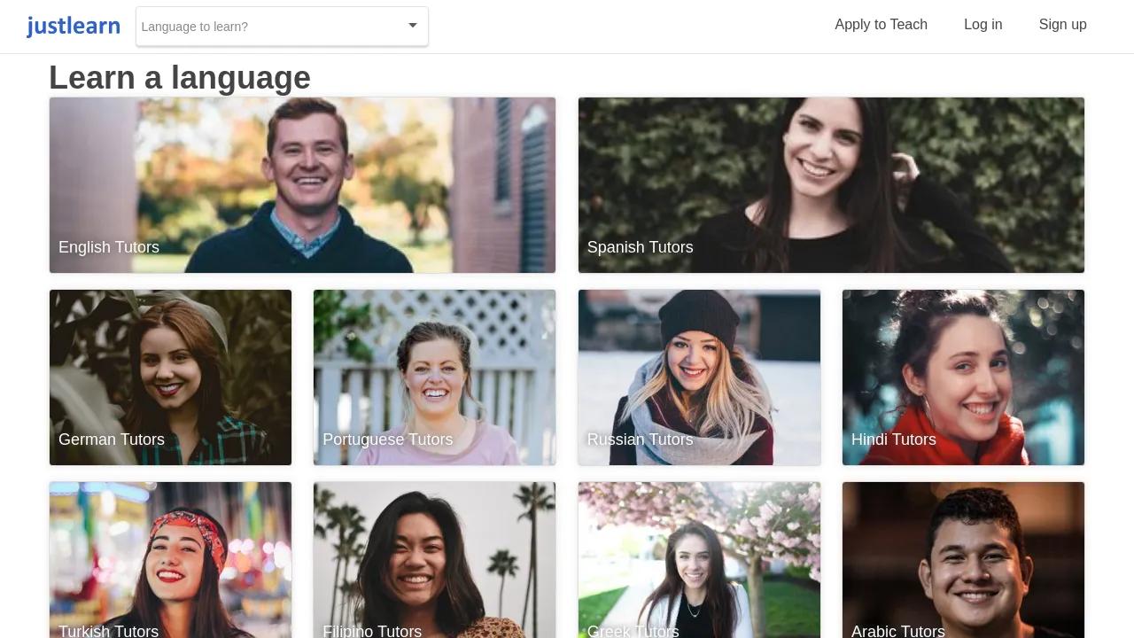Open the Spanish Tutors card
This screenshot has height=638, width=1134.
click(x=831, y=185)
